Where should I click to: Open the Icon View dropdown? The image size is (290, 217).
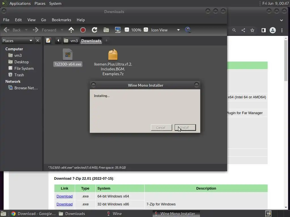(165, 30)
